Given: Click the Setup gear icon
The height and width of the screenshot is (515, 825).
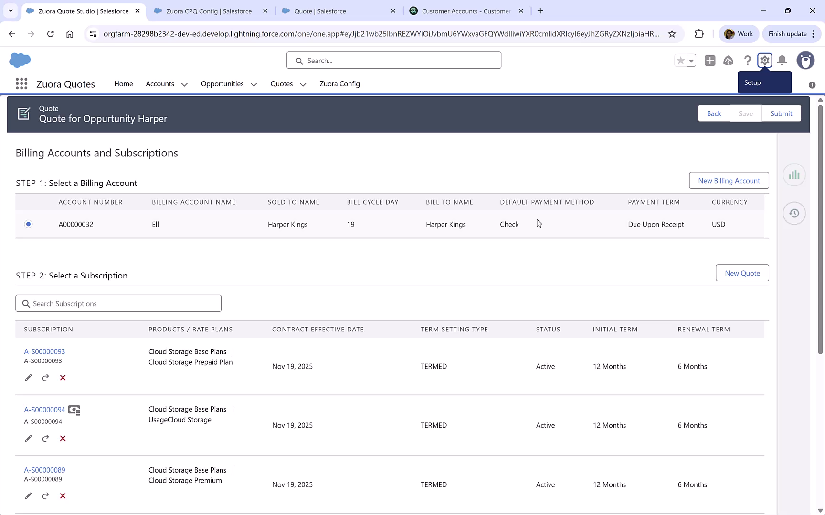Looking at the screenshot, I should pos(764,61).
